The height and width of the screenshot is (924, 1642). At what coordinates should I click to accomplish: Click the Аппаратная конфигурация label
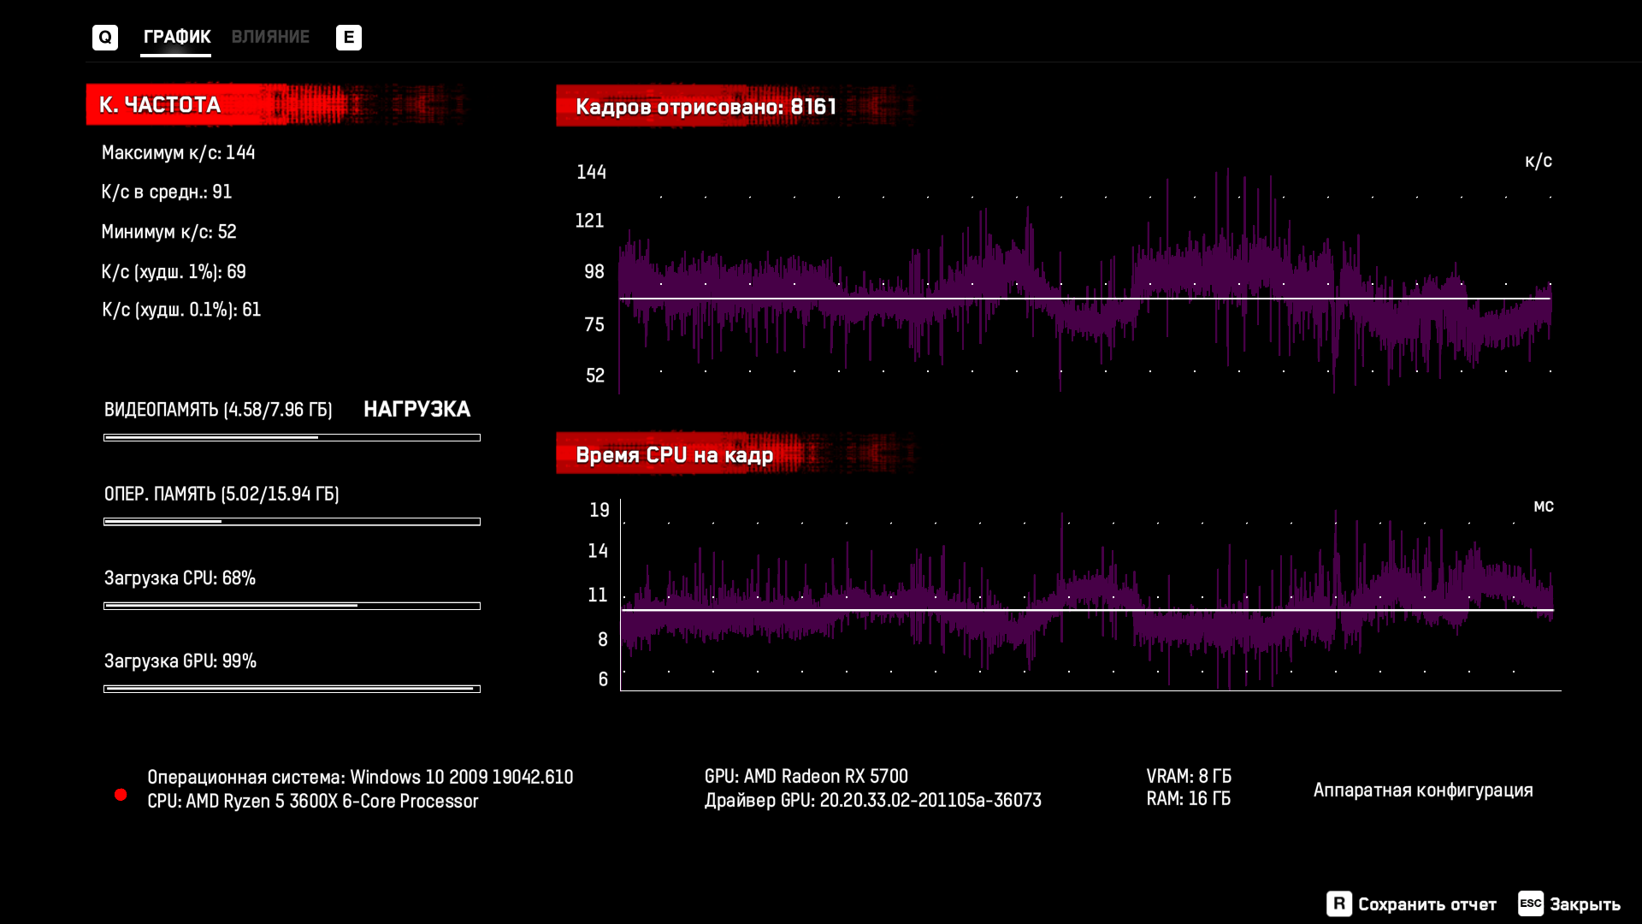1422,790
